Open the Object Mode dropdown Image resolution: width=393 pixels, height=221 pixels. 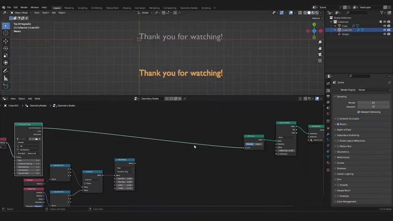pyautogui.click(x=21, y=13)
